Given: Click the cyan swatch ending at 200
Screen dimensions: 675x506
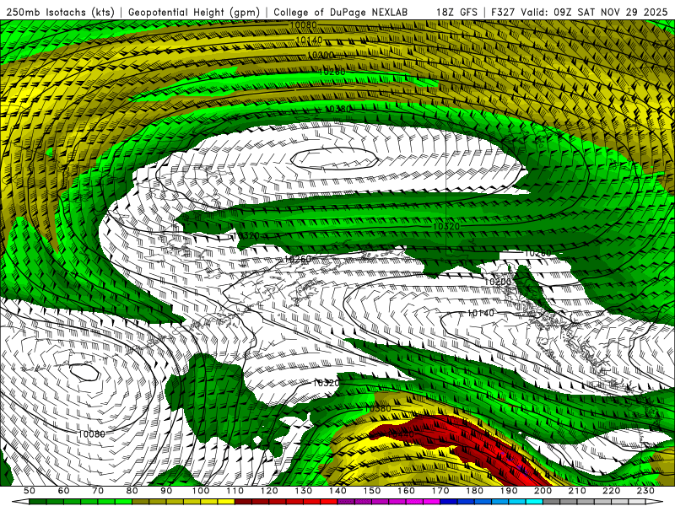Looking at the screenshot, I should point(534,502).
